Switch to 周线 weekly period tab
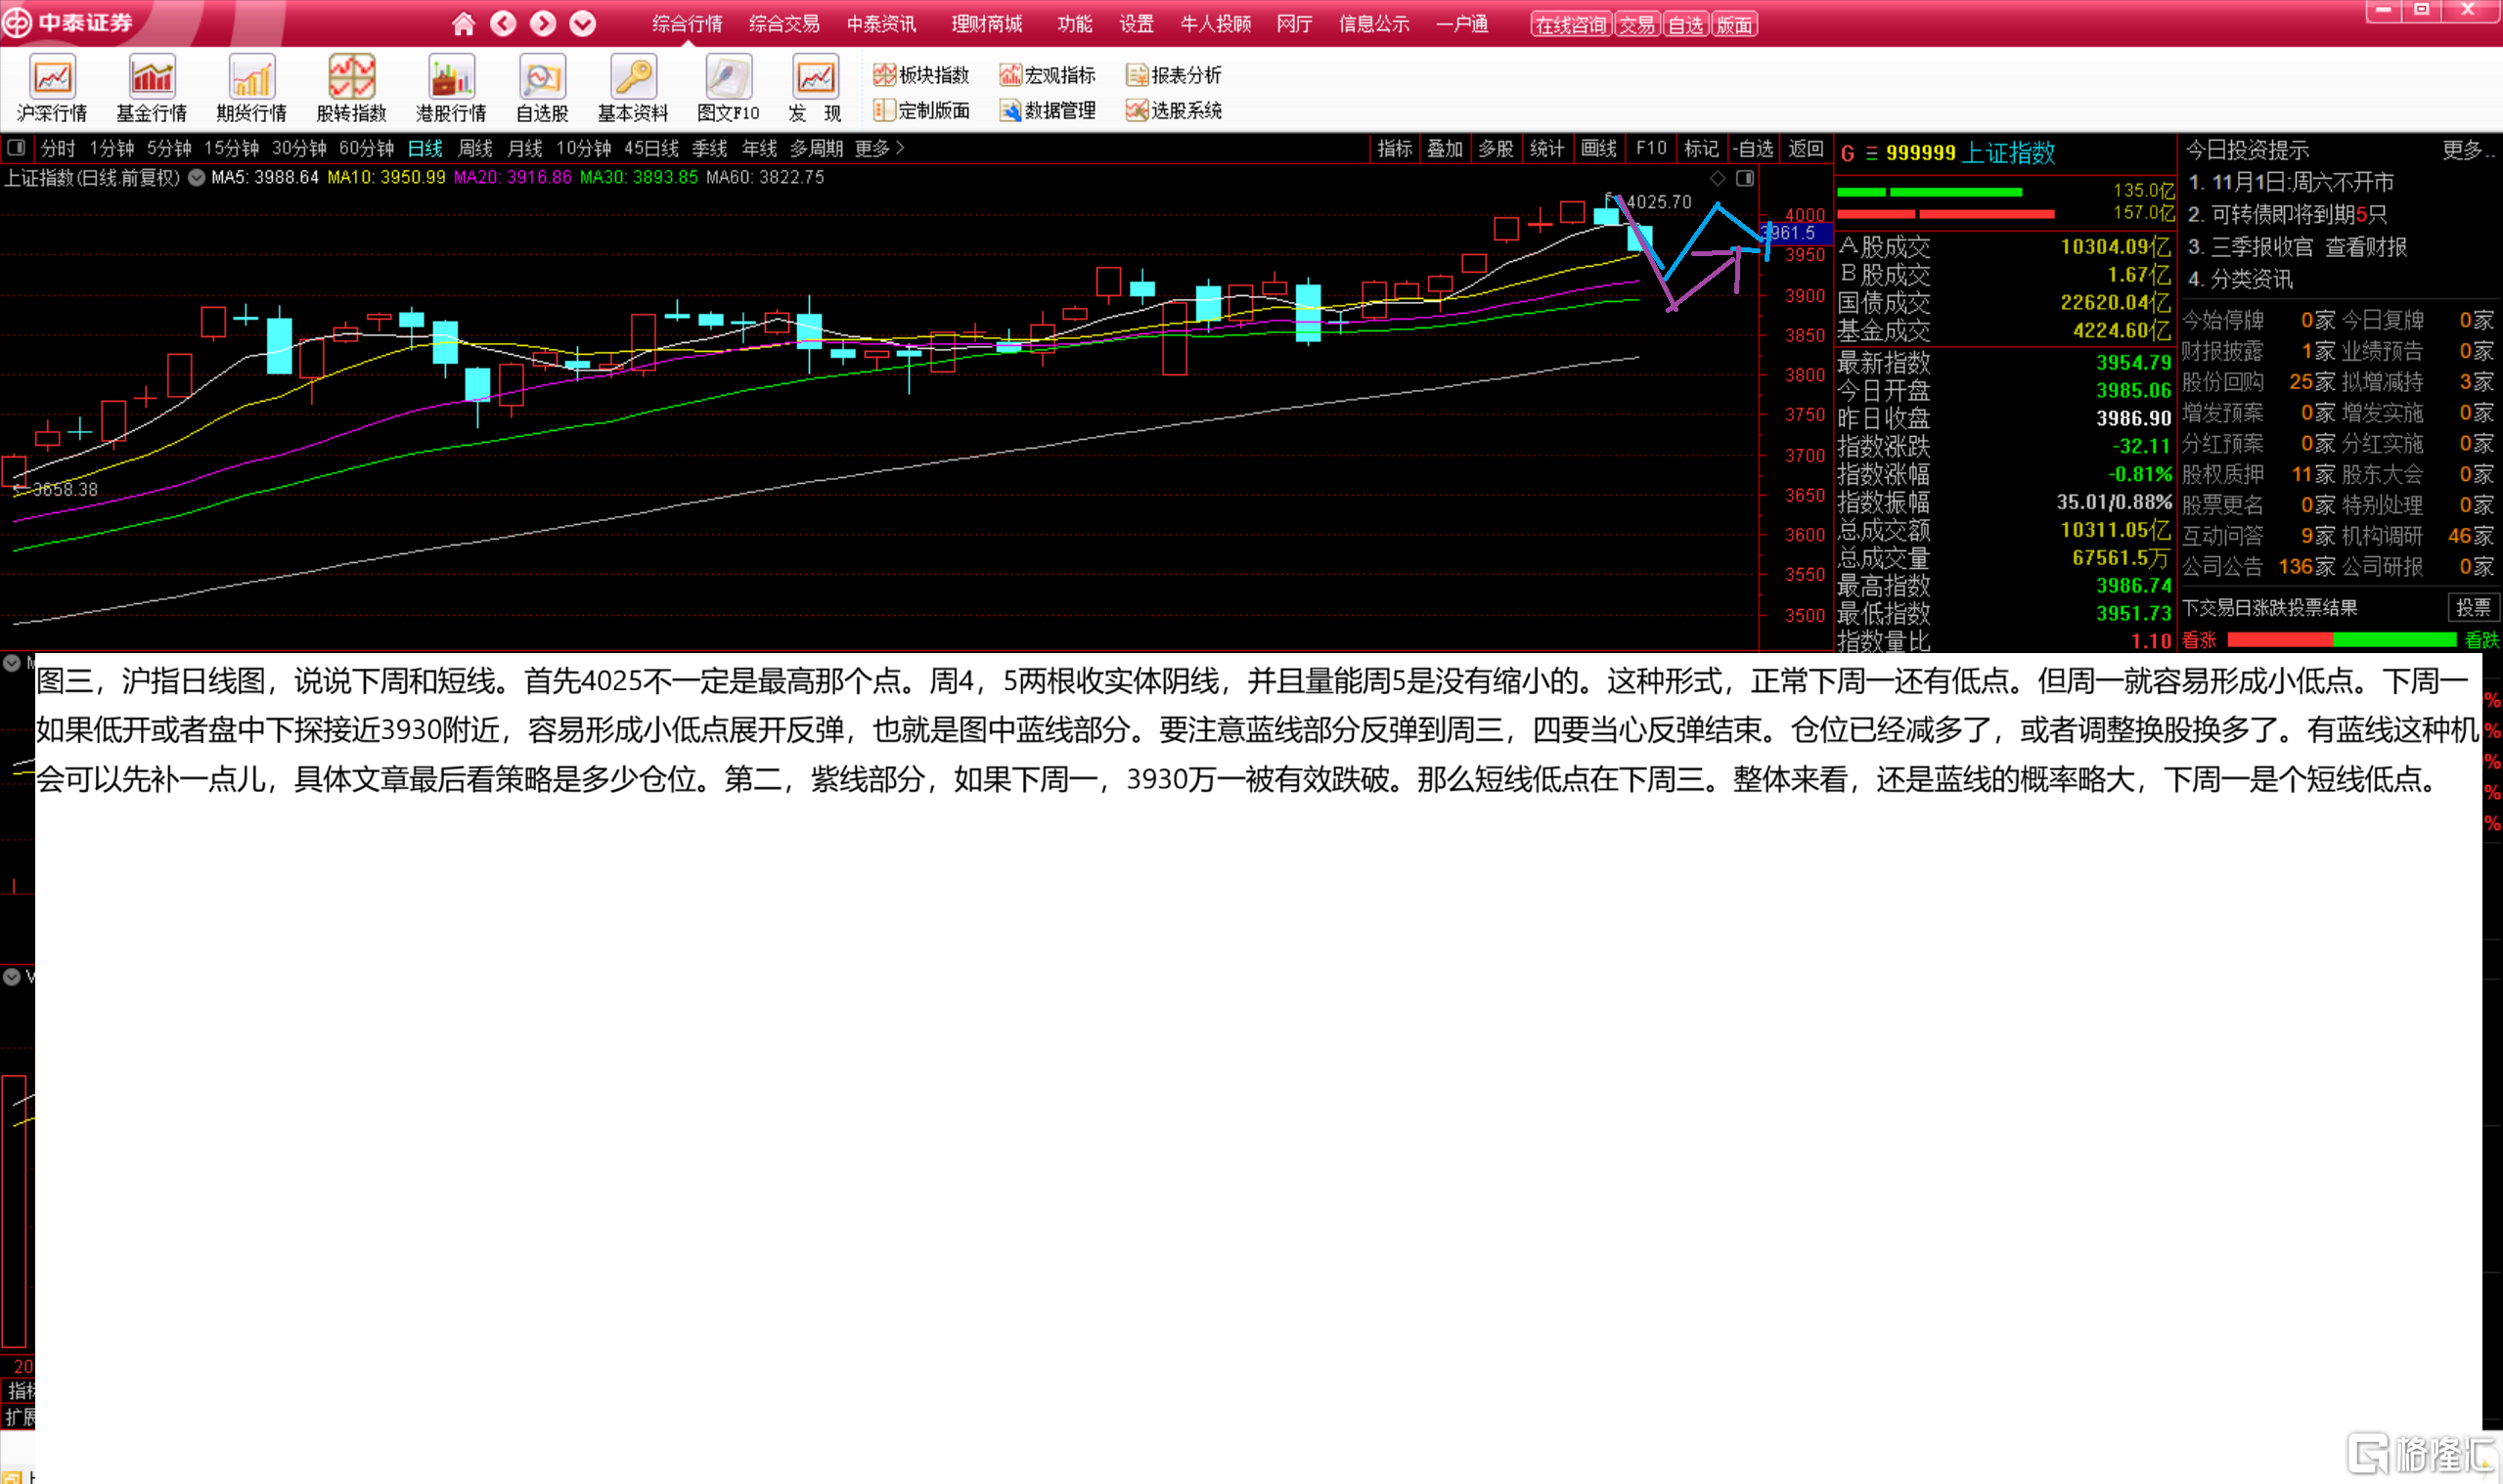The image size is (2503, 1484). [x=475, y=148]
